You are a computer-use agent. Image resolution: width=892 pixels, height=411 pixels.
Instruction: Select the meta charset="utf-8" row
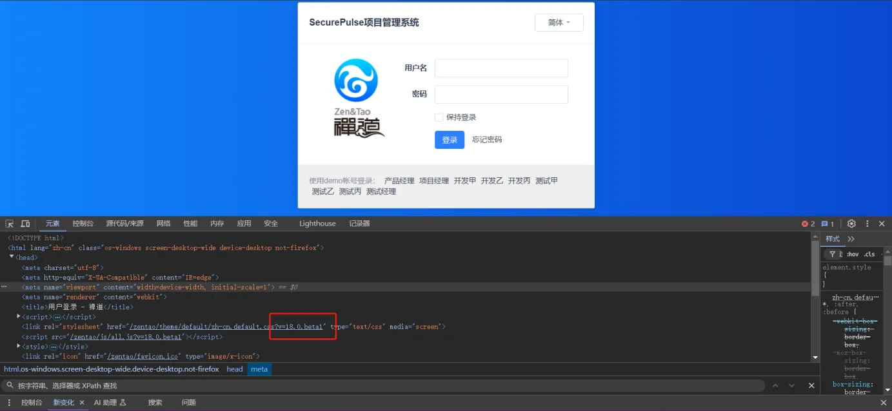[63, 267]
